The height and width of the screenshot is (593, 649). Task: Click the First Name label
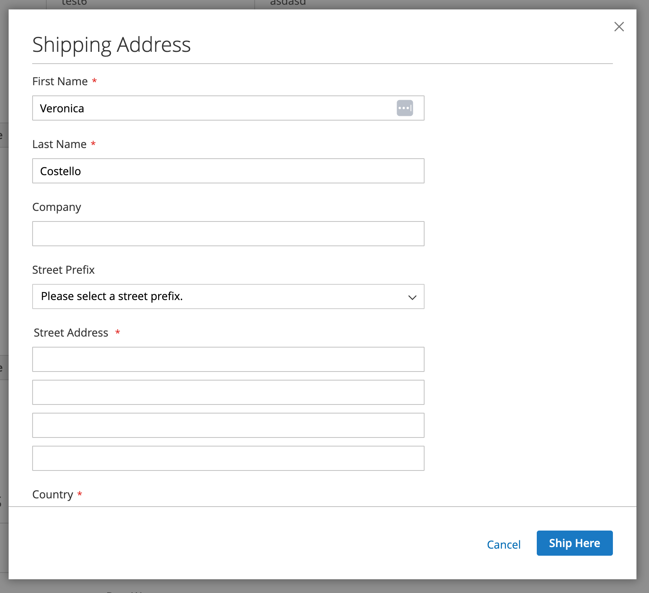[x=60, y=81]
